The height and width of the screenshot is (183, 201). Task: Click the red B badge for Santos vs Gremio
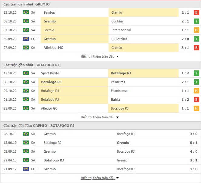pyautogui.click(x=196, y=12)
